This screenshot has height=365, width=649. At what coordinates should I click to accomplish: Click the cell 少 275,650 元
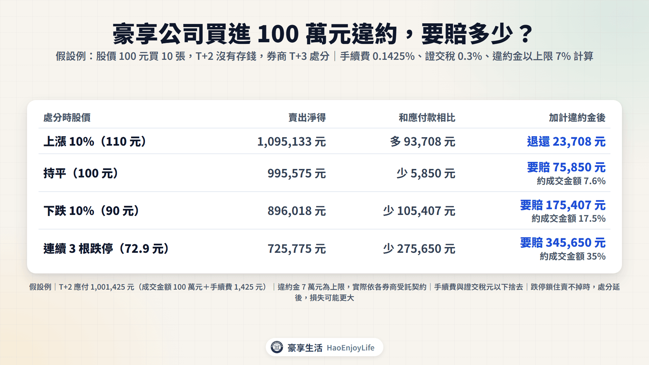pyautogui.click(x=419, y=249)
